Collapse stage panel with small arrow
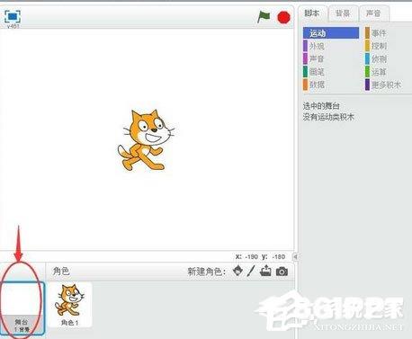412x339 pixels. coord(295,256)
